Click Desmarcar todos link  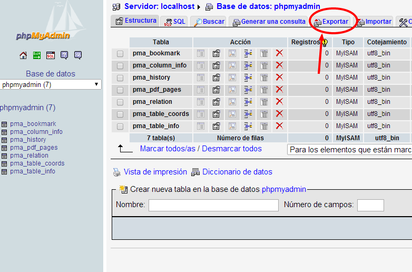point(232,149)
